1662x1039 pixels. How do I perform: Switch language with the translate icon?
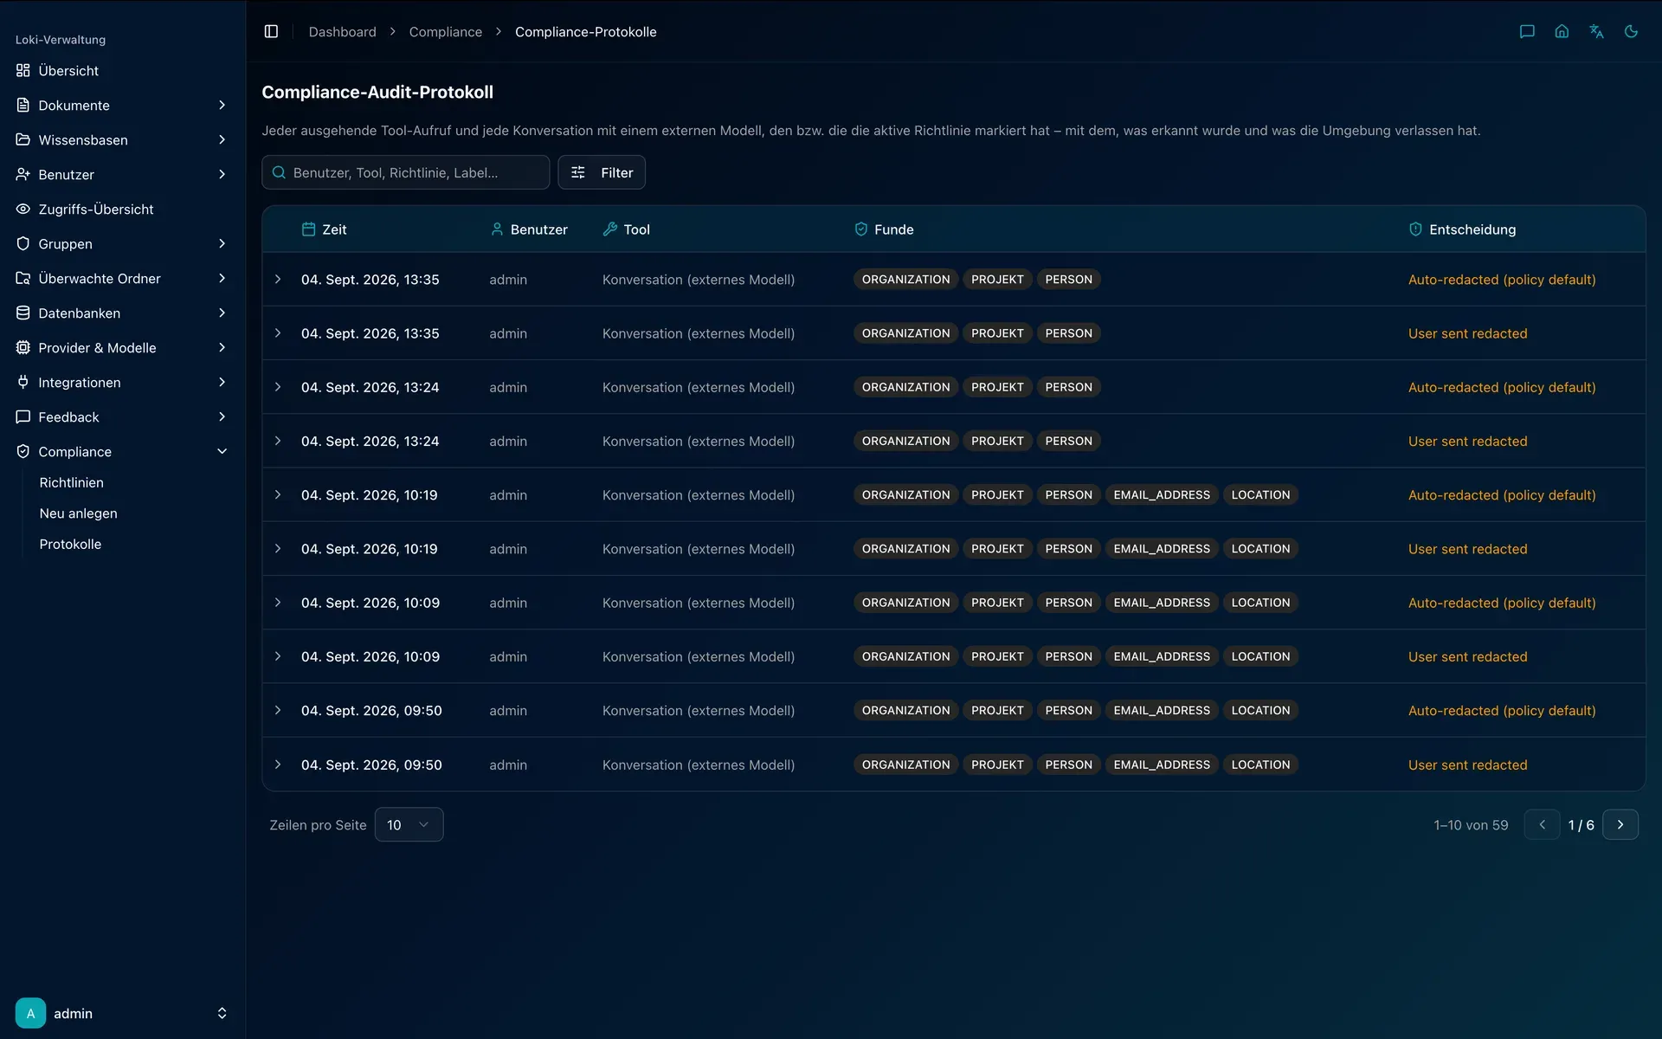pyautogui.click(x=1596, y=31)
